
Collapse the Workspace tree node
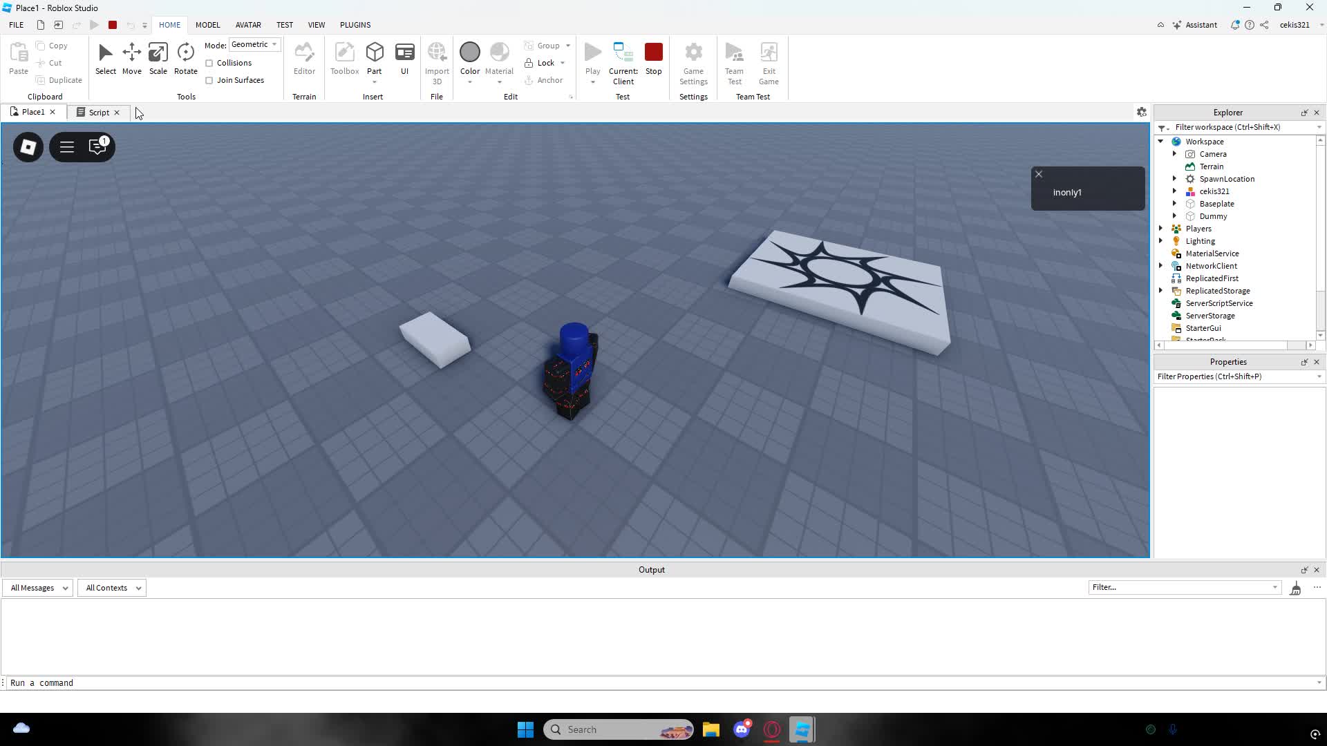[1161, 142]
